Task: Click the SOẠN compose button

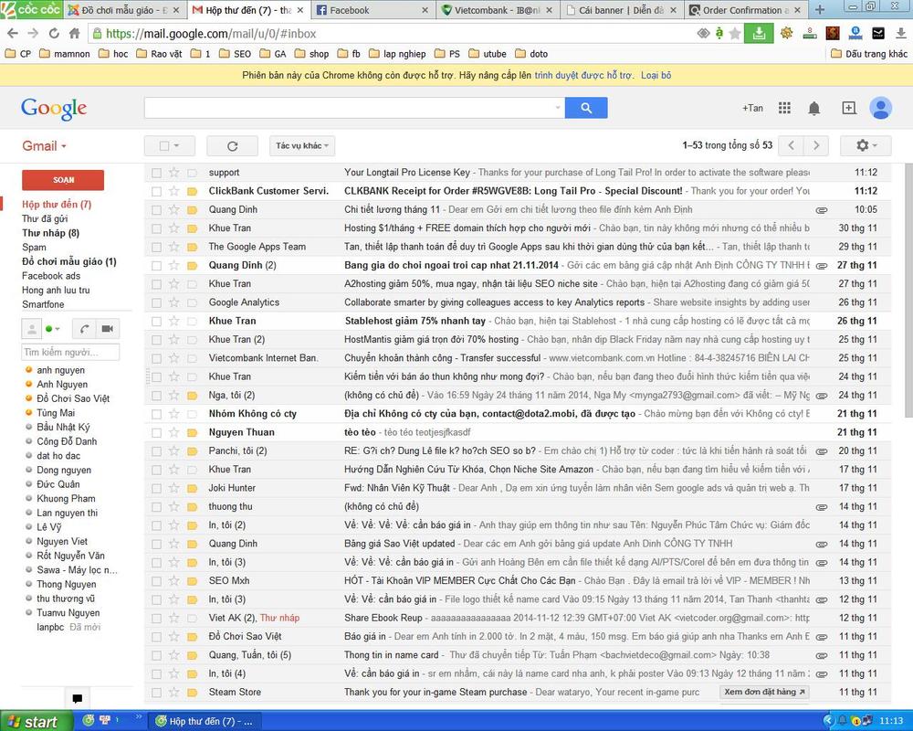Action: click(63, 180)
